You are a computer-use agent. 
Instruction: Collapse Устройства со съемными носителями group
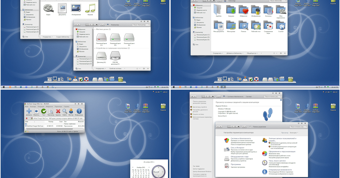(x=95, y=48)
